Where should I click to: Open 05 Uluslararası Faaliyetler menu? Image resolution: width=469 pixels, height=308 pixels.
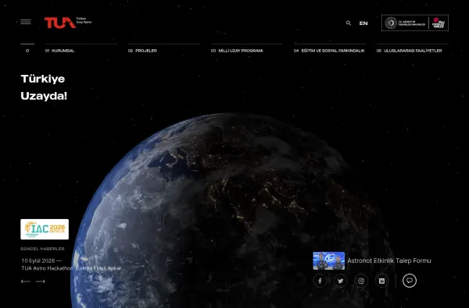(409, 51)
